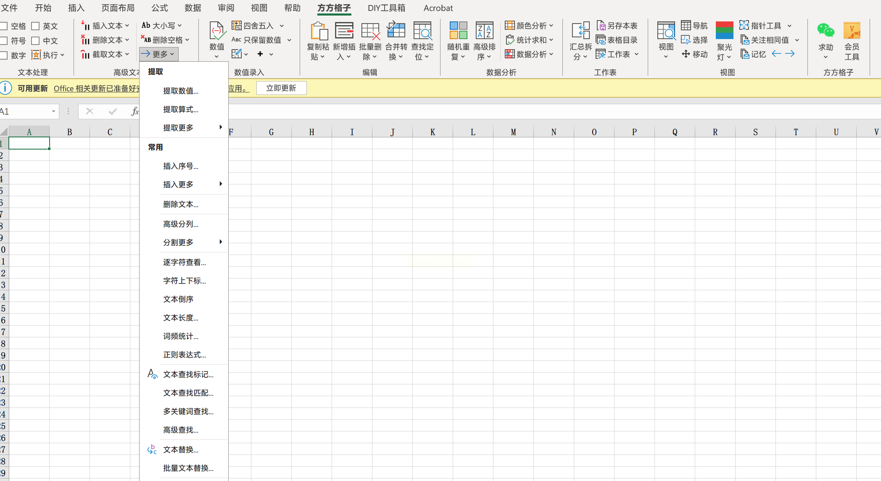Click the 聚光灯 spotlight icon
Screen dimensions: 881x481
point(724,31)
